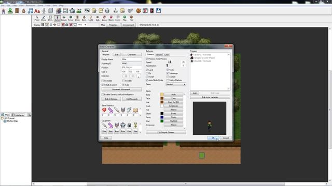Screen dimensions: 332x186
Task: Select the Light tool
Action: click(x=91, y=19)
